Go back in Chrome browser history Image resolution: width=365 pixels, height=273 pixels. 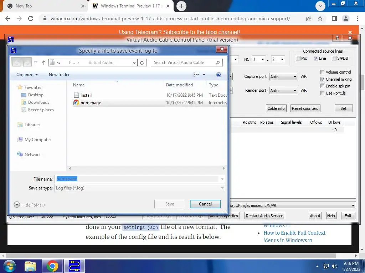coord(8,18)
